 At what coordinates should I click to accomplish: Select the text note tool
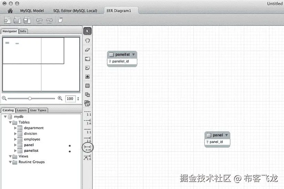coord(87,68)
